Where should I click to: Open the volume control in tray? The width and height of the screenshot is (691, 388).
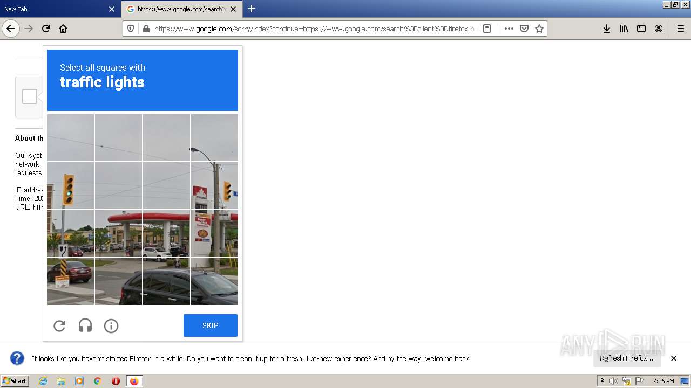(614, 381)
